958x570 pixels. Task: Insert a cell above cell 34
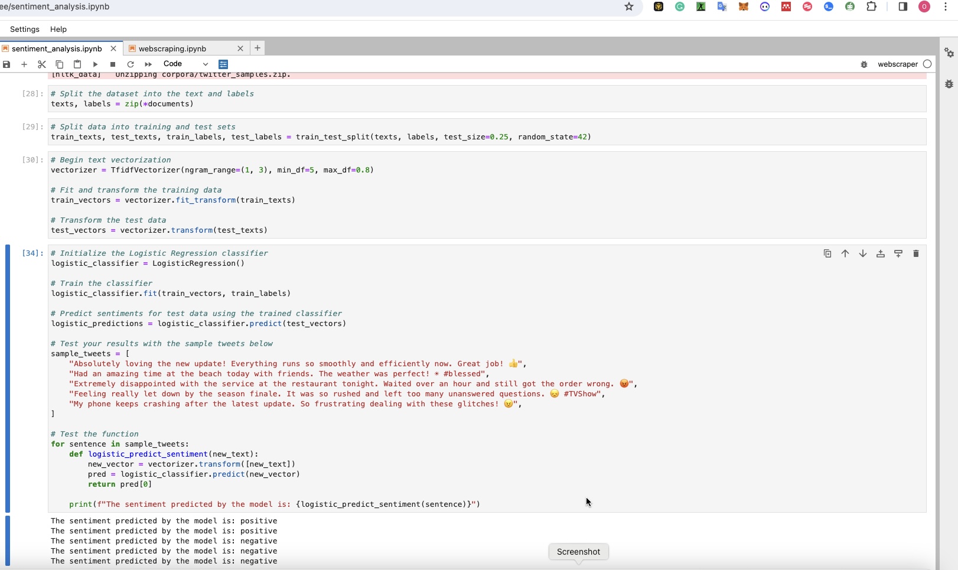point(881,253)
